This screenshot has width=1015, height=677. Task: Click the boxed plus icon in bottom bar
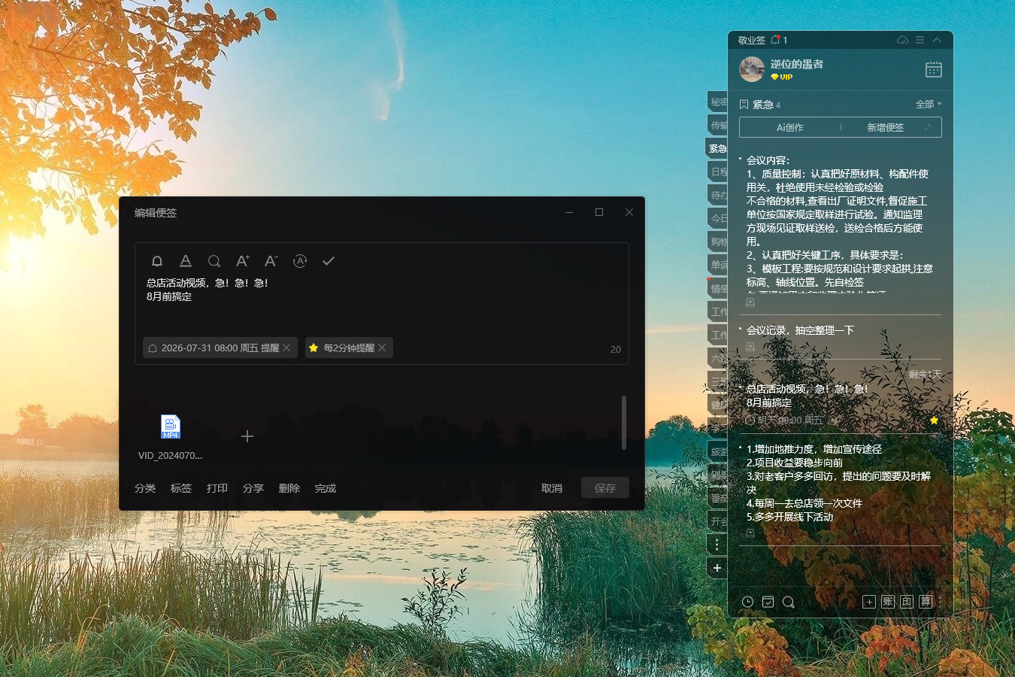point(869,602)
